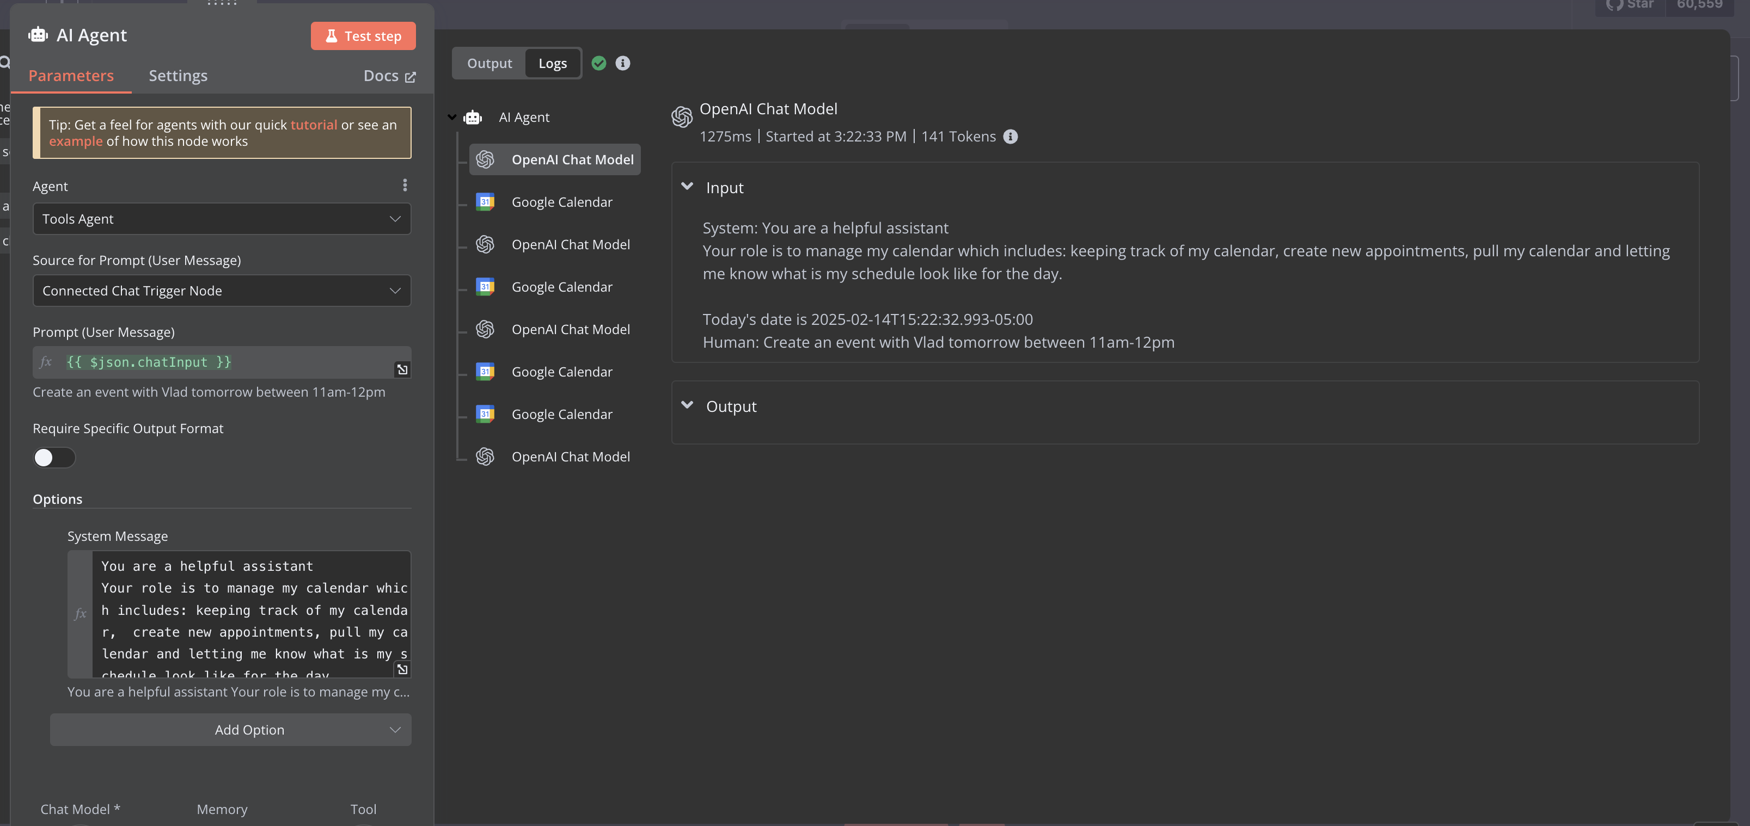Click the Today's date line in Input
This screenshot has height=826, width=1750.
pyautogui.click(x=867, y=319)
